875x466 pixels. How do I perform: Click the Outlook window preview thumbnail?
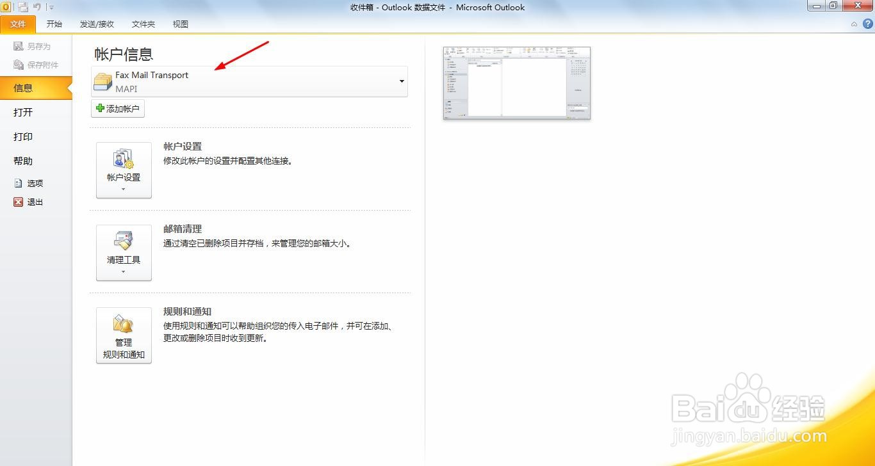click(516, 83)
